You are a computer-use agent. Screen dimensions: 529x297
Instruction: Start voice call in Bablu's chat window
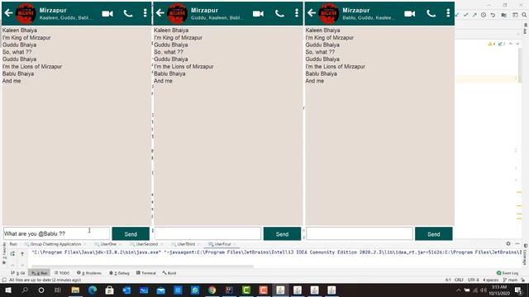click(x=431, y=13)
